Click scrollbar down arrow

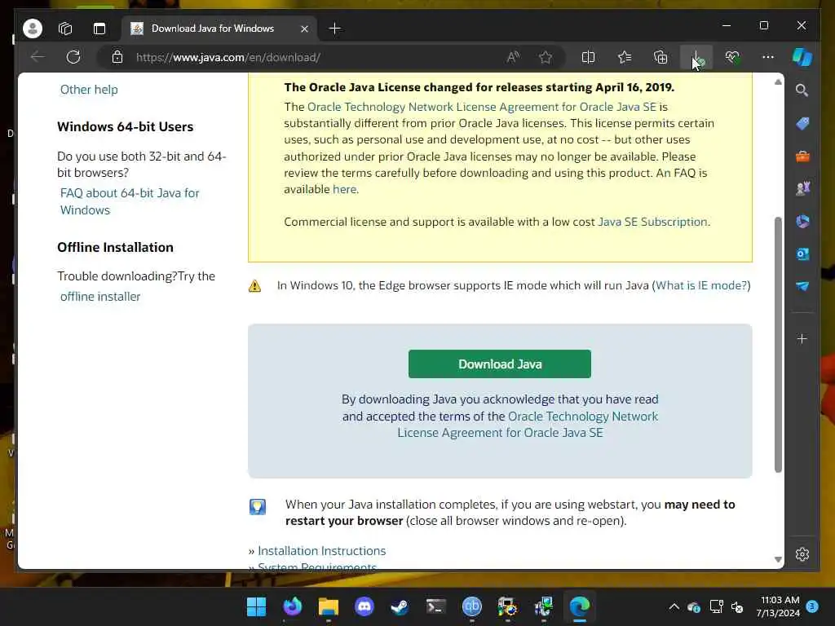click(x=778, y=559)
